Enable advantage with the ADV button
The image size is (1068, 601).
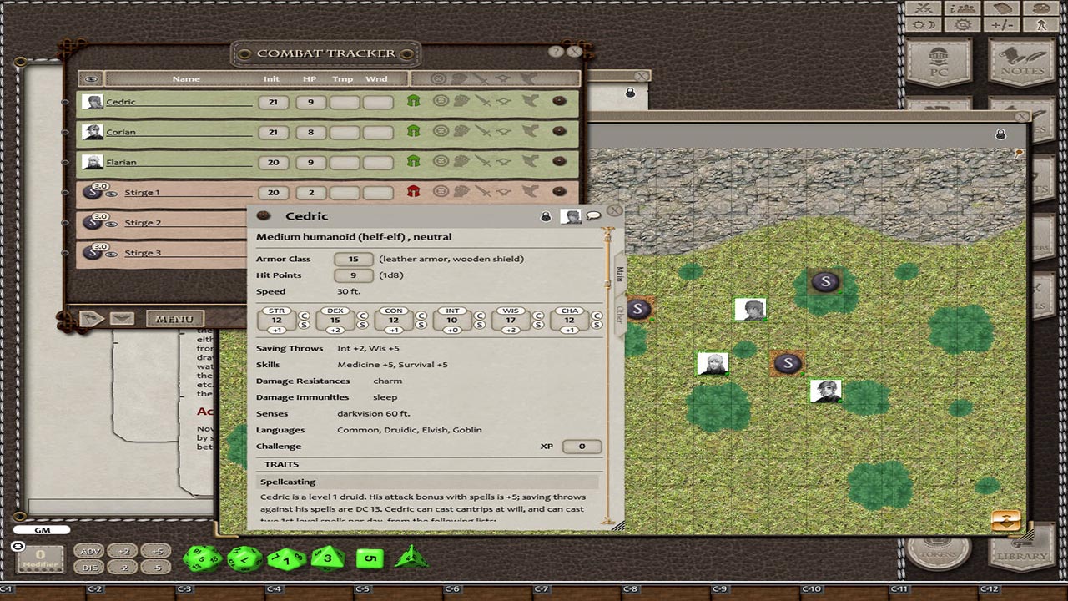(x=90, y=551)
